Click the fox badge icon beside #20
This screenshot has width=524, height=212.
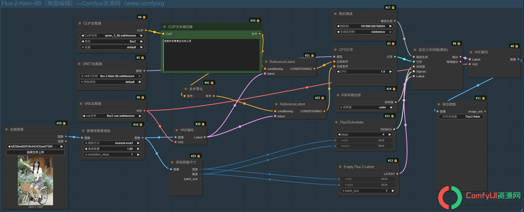[203, 124]
